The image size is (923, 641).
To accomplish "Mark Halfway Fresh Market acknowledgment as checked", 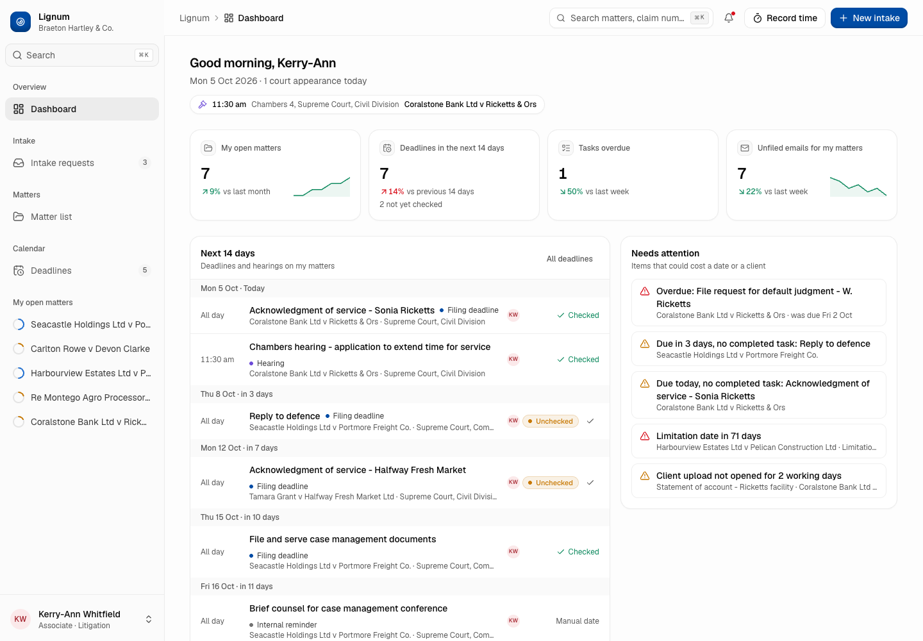I will 590,483.
